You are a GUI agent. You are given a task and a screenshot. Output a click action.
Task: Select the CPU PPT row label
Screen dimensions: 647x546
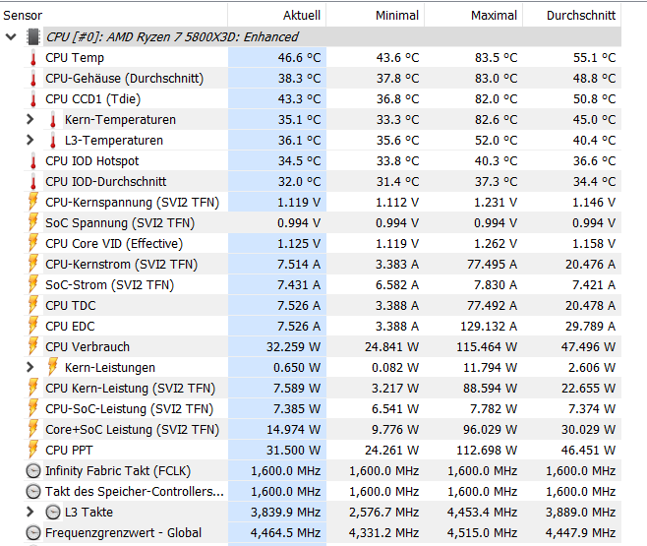69,450
